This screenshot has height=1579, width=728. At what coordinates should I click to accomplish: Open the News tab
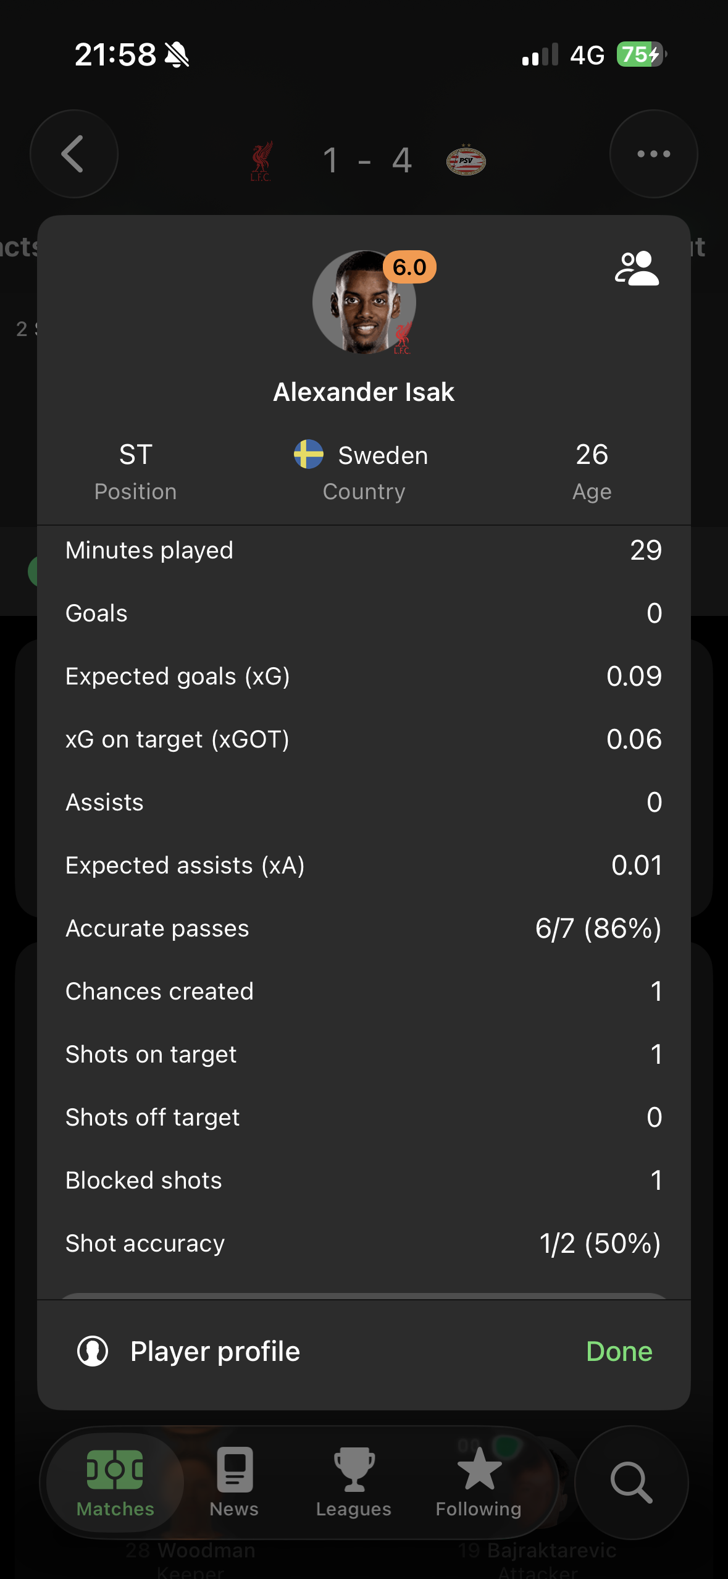coord(234,1481)
